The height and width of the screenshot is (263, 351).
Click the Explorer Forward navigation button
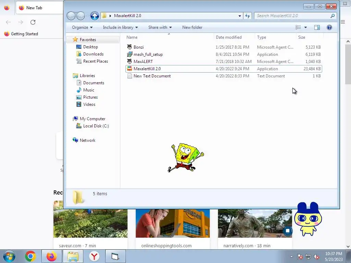(81, 16)
